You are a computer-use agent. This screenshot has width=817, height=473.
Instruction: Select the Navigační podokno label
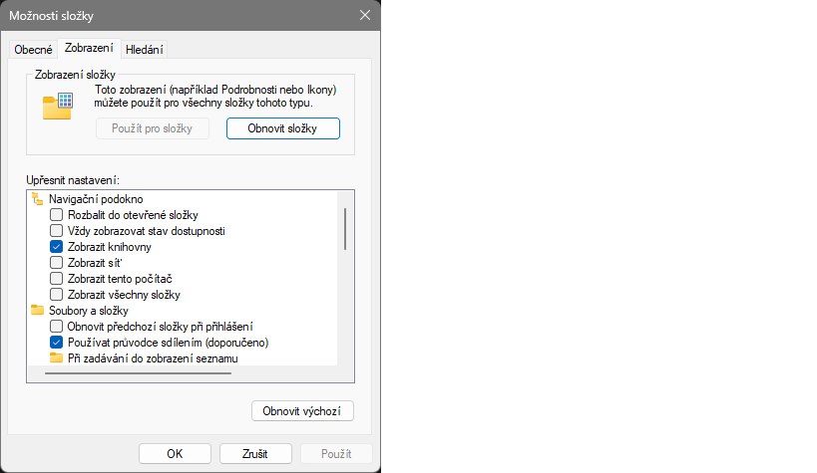pyautogui.click(x=96, y=199)
